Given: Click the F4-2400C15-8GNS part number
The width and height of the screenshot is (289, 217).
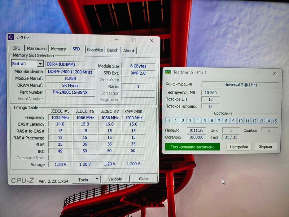Looking at the screenshot, I should click(x=70, y=92).
